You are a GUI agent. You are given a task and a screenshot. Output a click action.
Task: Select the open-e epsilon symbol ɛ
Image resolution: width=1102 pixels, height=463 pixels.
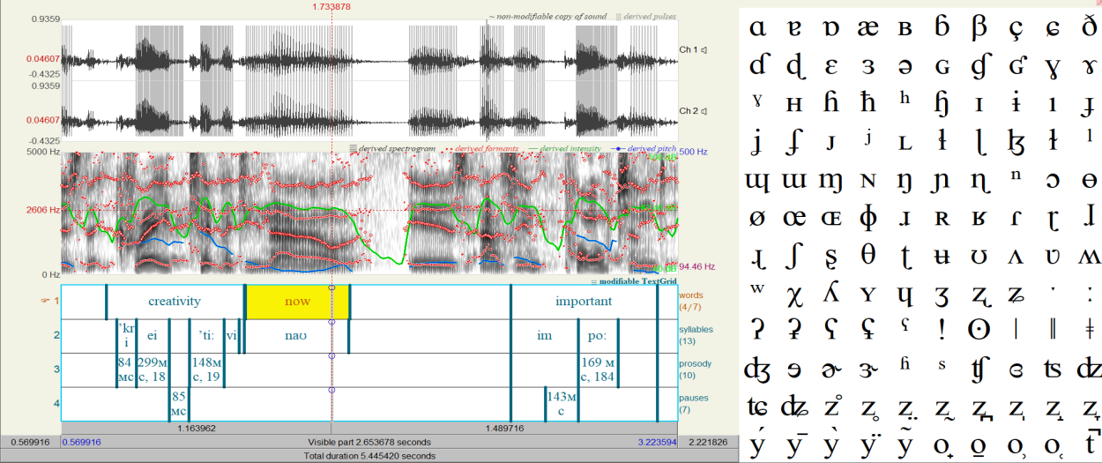tap(830, 66)
